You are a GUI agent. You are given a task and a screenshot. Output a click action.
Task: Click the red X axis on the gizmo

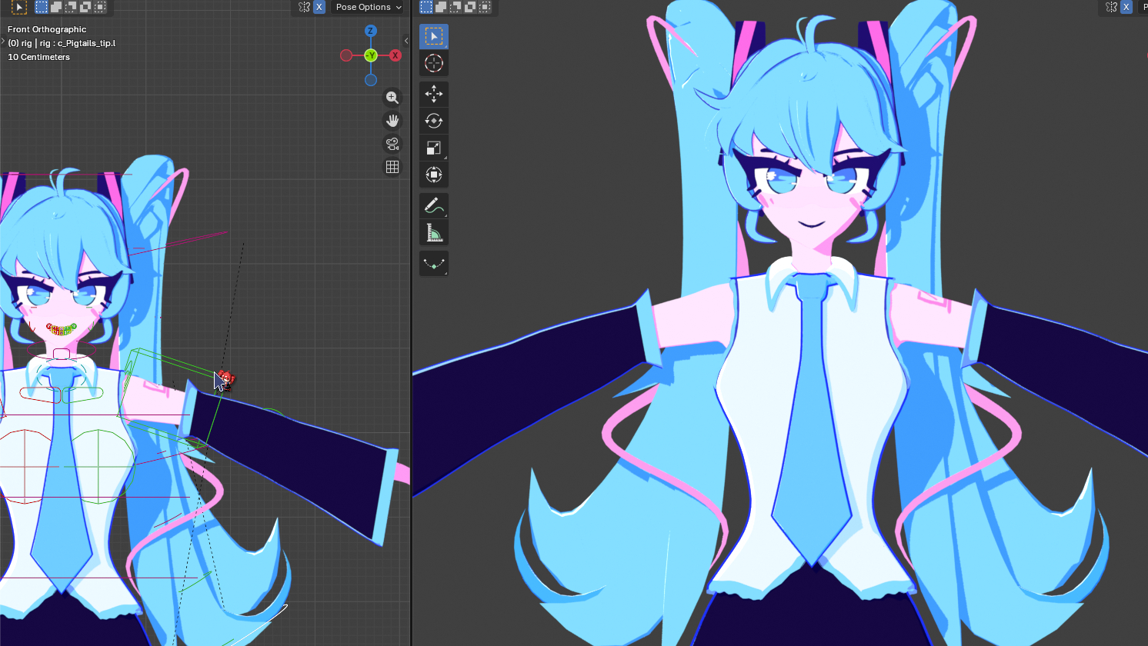395,55
